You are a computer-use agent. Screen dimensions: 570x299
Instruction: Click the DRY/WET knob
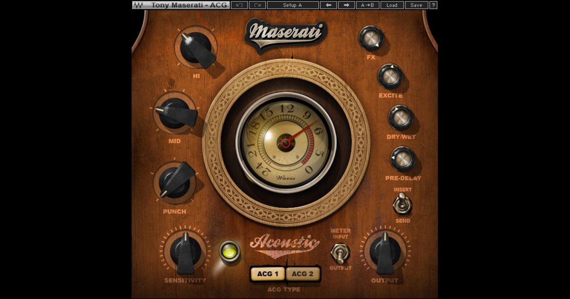click(401, 118)
